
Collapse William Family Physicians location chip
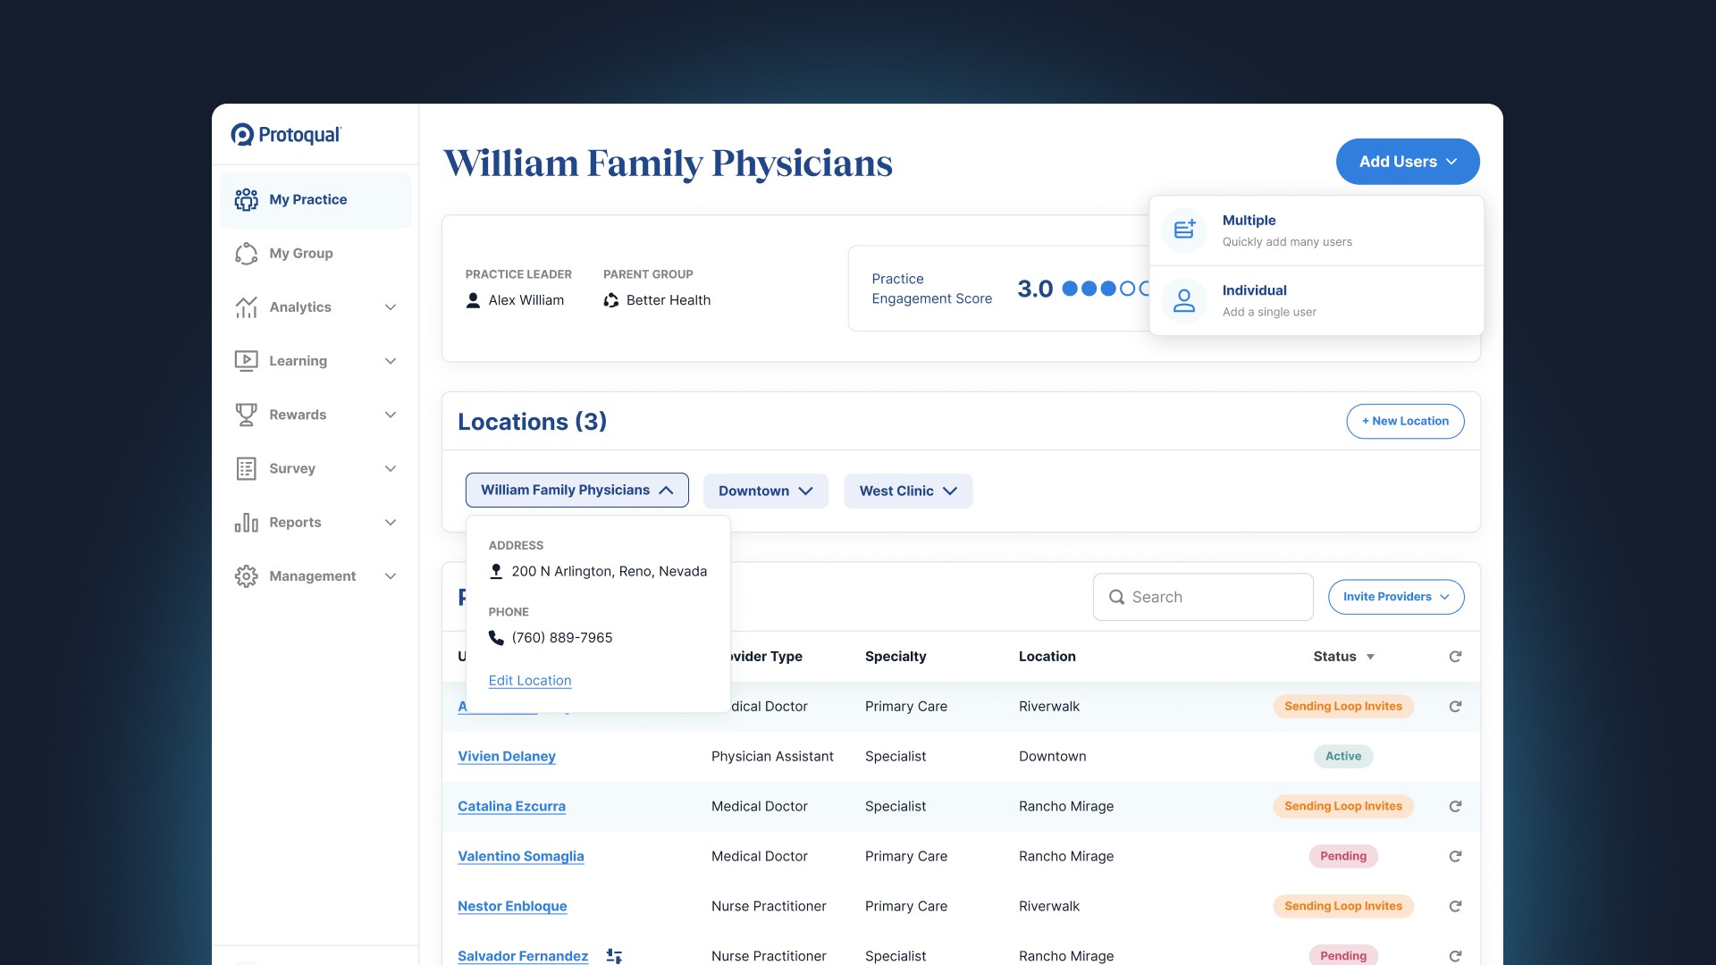point(576,491)
